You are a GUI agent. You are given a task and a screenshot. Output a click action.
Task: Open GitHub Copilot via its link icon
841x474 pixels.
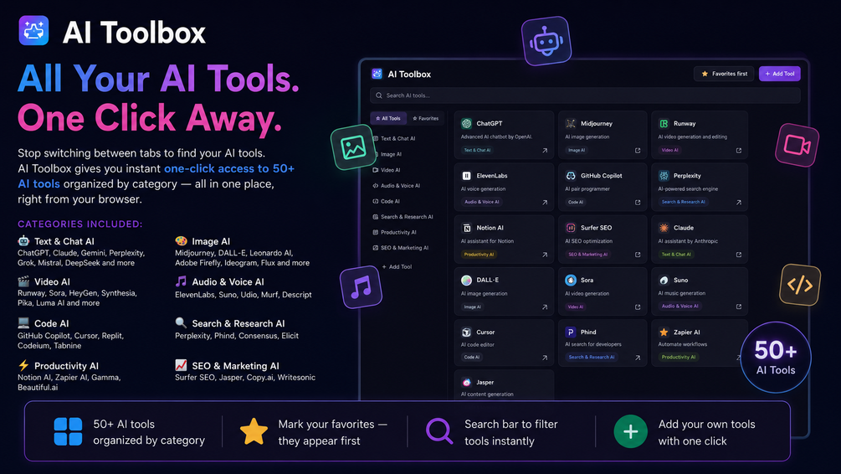(638, 203)
